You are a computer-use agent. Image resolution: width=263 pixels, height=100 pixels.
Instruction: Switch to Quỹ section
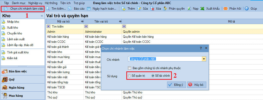tap(23, 79)
